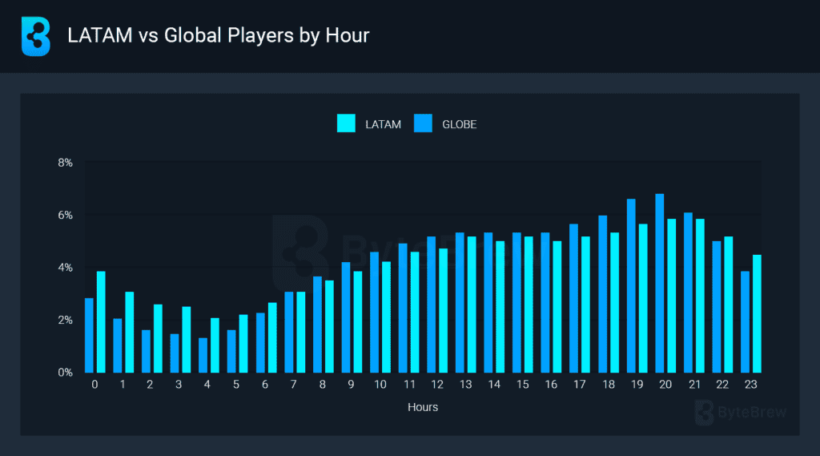The image size is (820, 456).
Task: Click the 8% y-axis label
Action: coord(65,163)
